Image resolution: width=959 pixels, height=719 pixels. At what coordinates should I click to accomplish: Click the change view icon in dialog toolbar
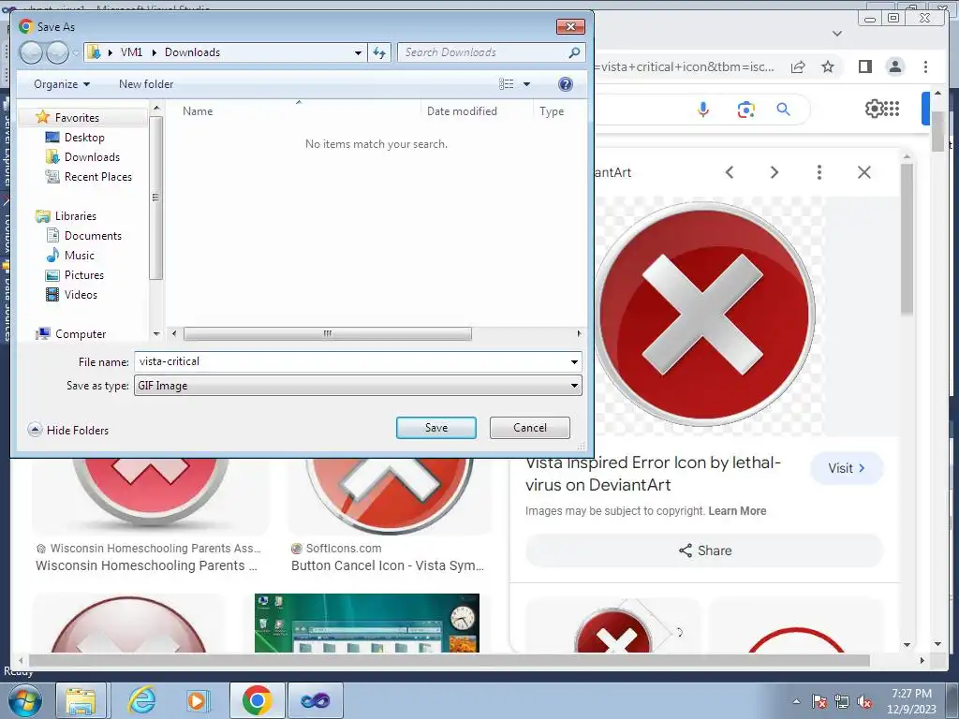(507, 83)
